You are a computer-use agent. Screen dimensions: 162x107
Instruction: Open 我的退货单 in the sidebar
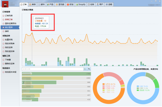10,51
